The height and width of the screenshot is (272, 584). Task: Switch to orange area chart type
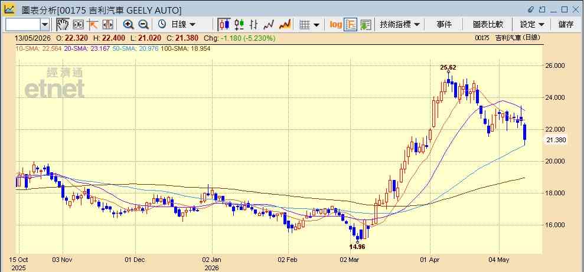285,25
